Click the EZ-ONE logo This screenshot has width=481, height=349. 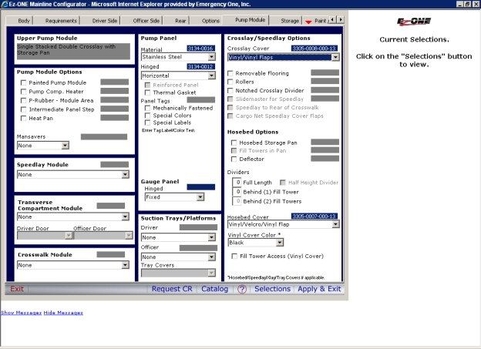(414, 22)
